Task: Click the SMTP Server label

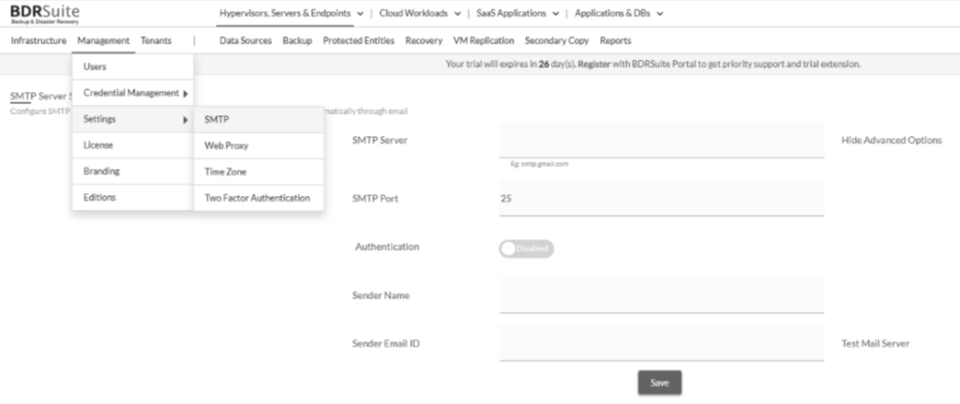Action: (x=380, y=141)
